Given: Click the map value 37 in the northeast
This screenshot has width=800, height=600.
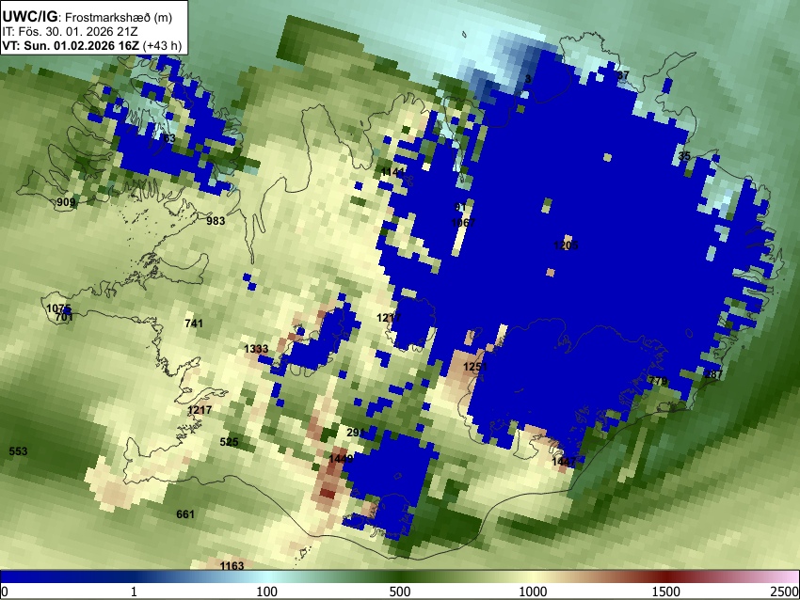Looking at the screenshot, I should (x=623, y=75).
